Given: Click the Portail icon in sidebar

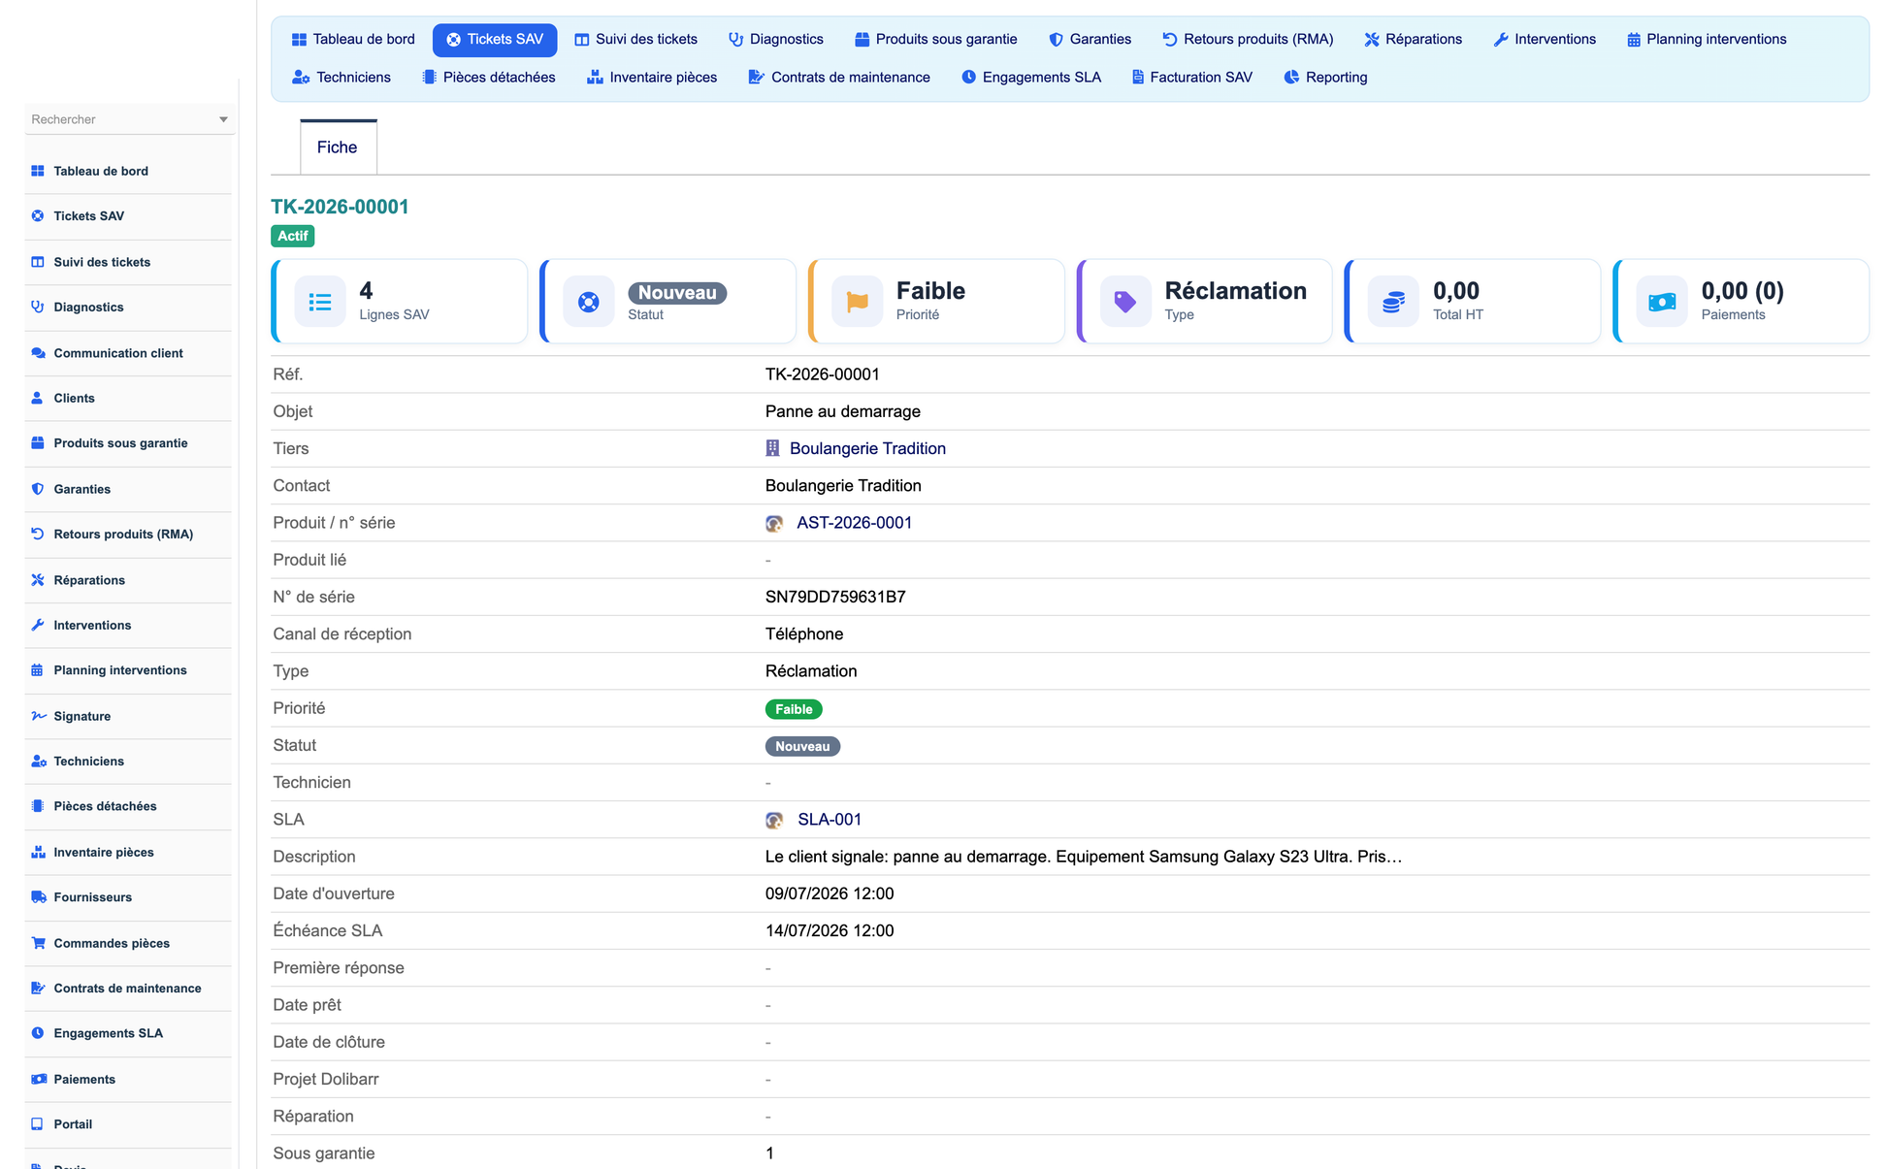Looking at the screenshot, I should tap(38, 1124).
